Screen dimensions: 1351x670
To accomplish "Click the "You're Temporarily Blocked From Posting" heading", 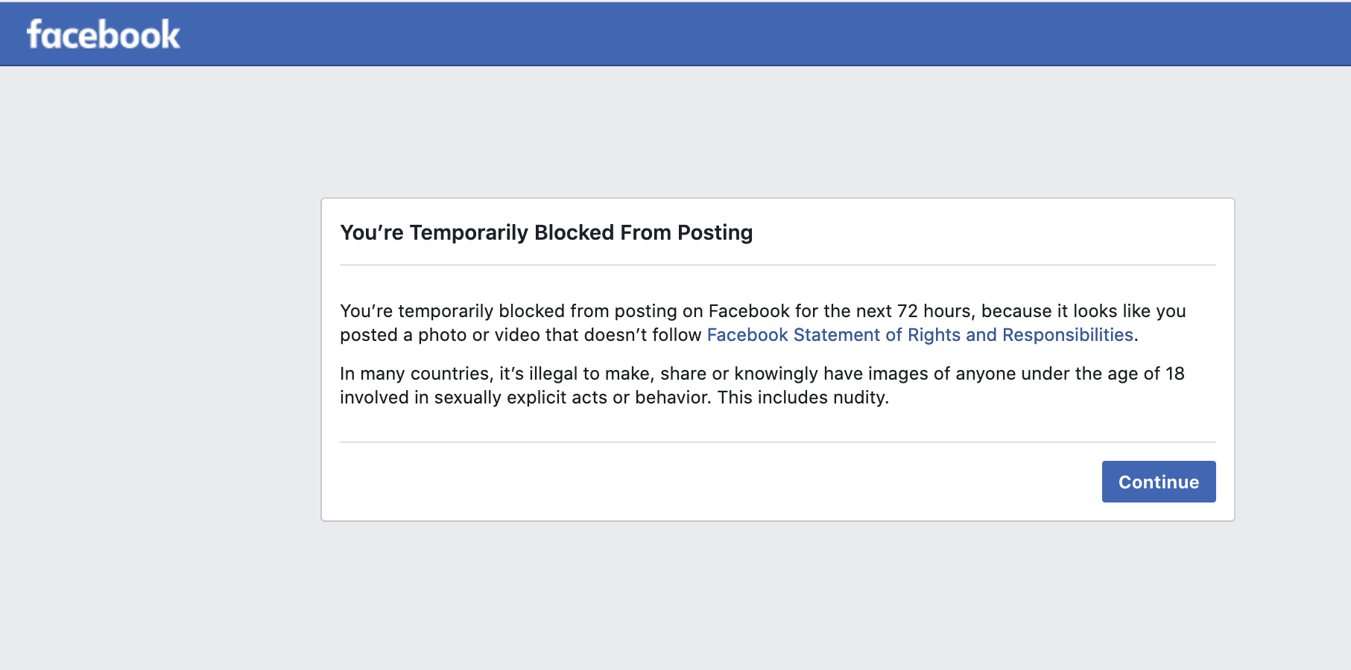I will 546,233.
